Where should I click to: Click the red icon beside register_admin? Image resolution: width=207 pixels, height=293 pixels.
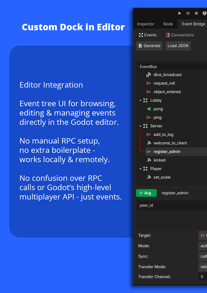pos(149,152)
